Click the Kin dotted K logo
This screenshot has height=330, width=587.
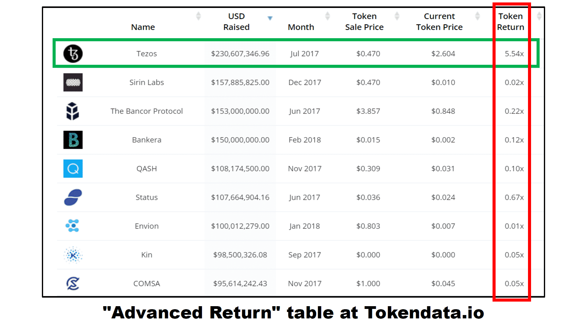coord(73,255)
